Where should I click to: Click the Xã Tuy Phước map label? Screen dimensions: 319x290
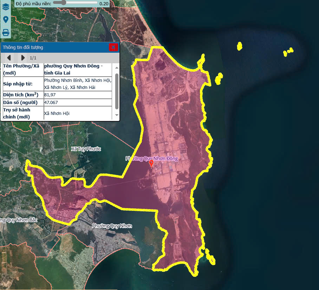click(x=86, y=149)
